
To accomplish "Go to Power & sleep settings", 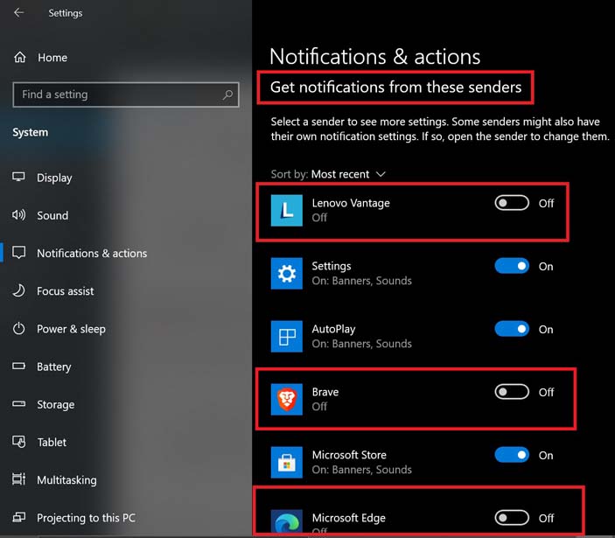I will coord(71,329).
